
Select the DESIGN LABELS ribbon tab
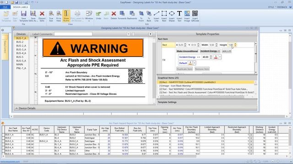20,7
